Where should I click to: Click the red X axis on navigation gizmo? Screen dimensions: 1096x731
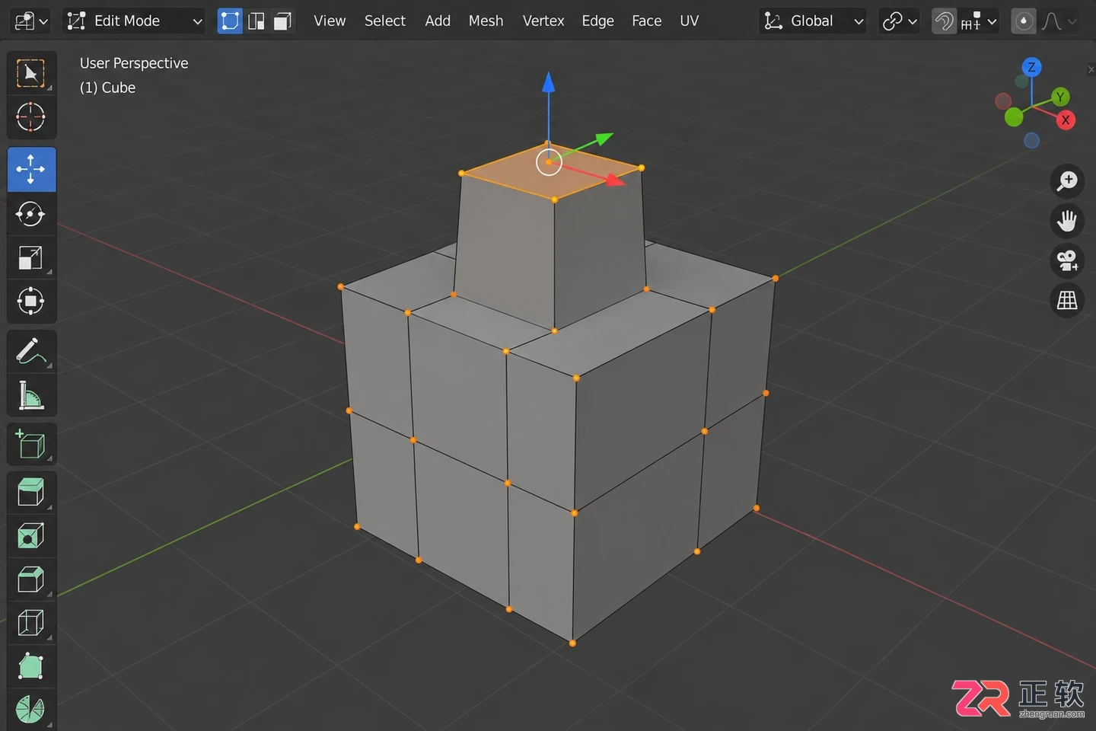(x=1066, y=120)
